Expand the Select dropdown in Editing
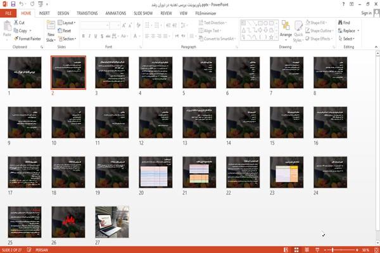The width and height of the screenshot is (380, 253). coord(346,39)
